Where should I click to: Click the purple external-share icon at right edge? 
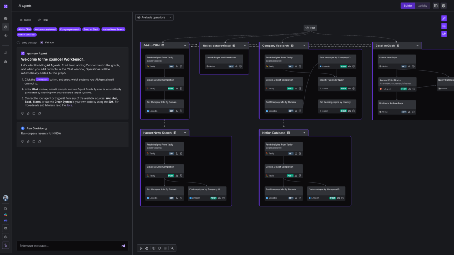pos(444,34)
